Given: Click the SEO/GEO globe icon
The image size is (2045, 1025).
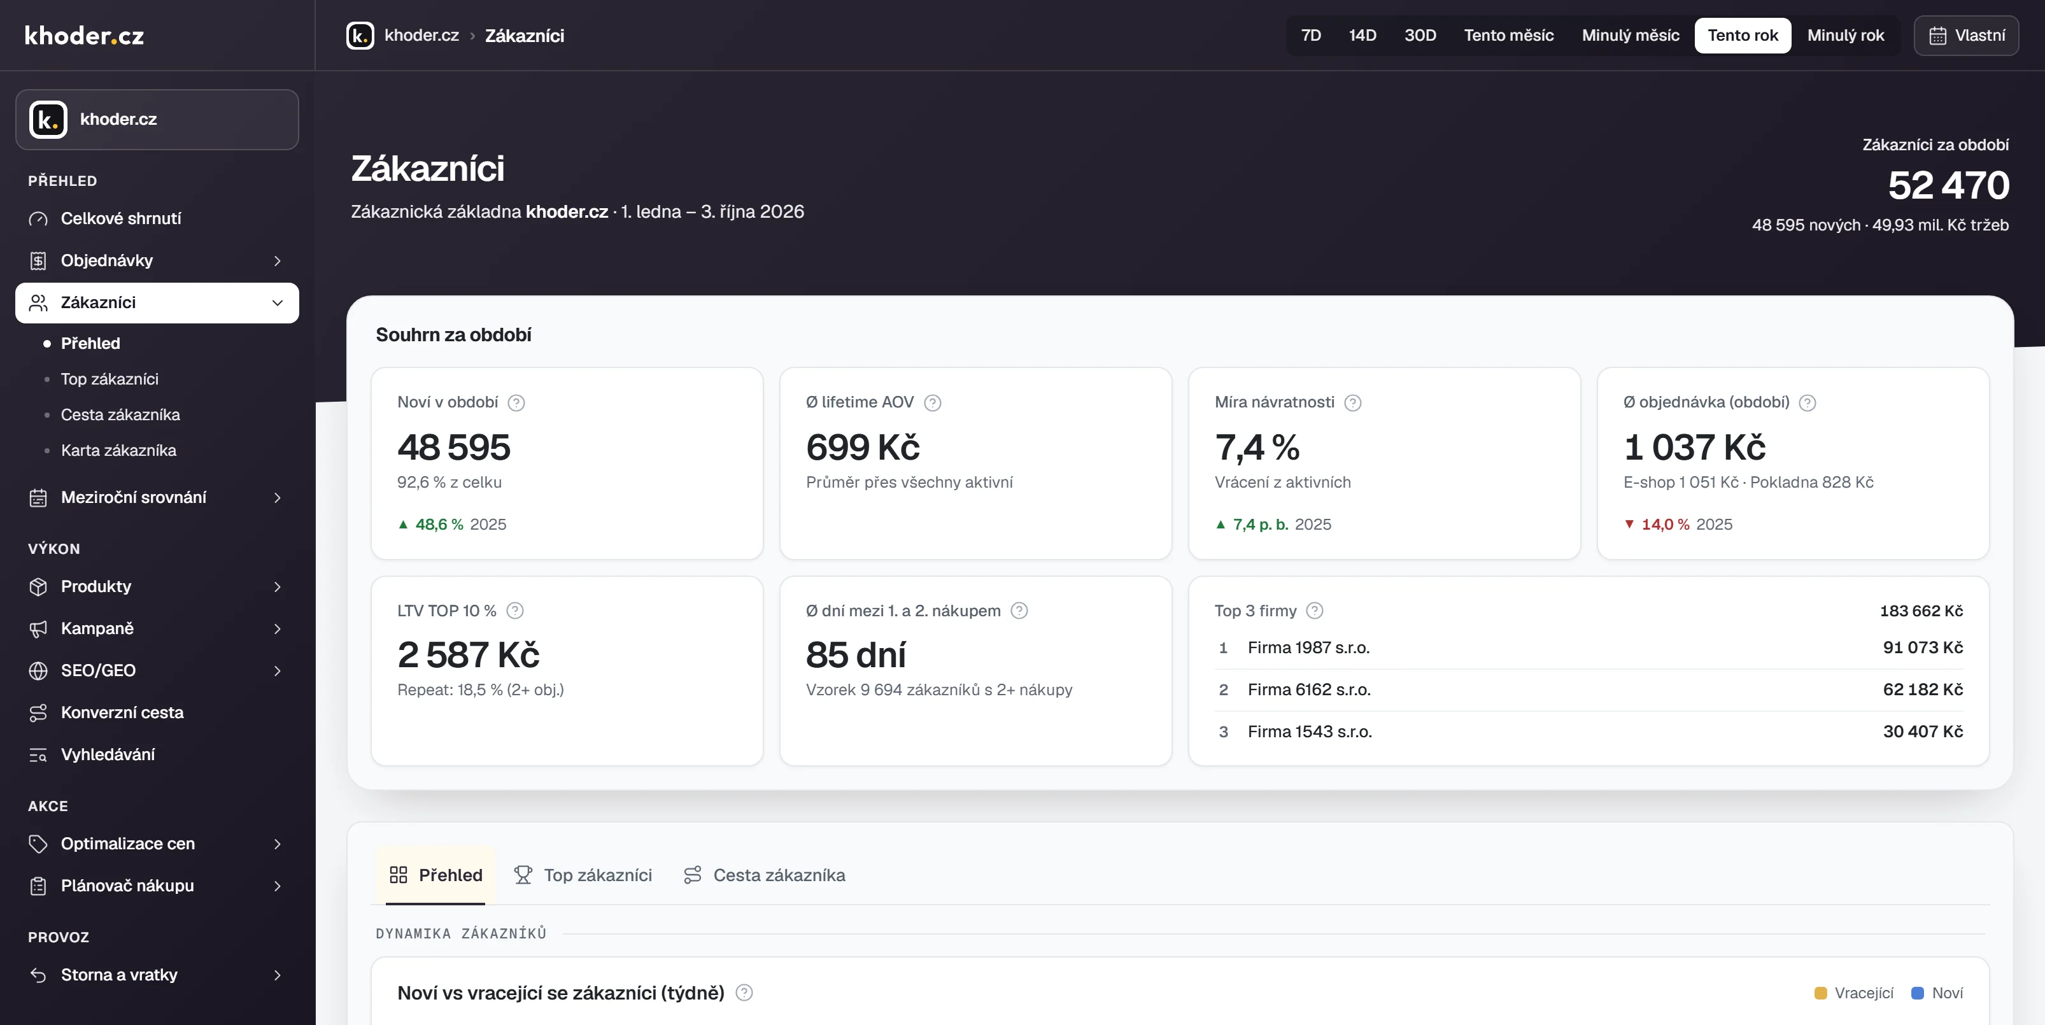Looking at the screenshot, I should coord(38,671).
